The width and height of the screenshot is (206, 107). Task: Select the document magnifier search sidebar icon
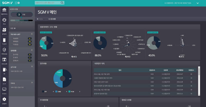point(5,70)
